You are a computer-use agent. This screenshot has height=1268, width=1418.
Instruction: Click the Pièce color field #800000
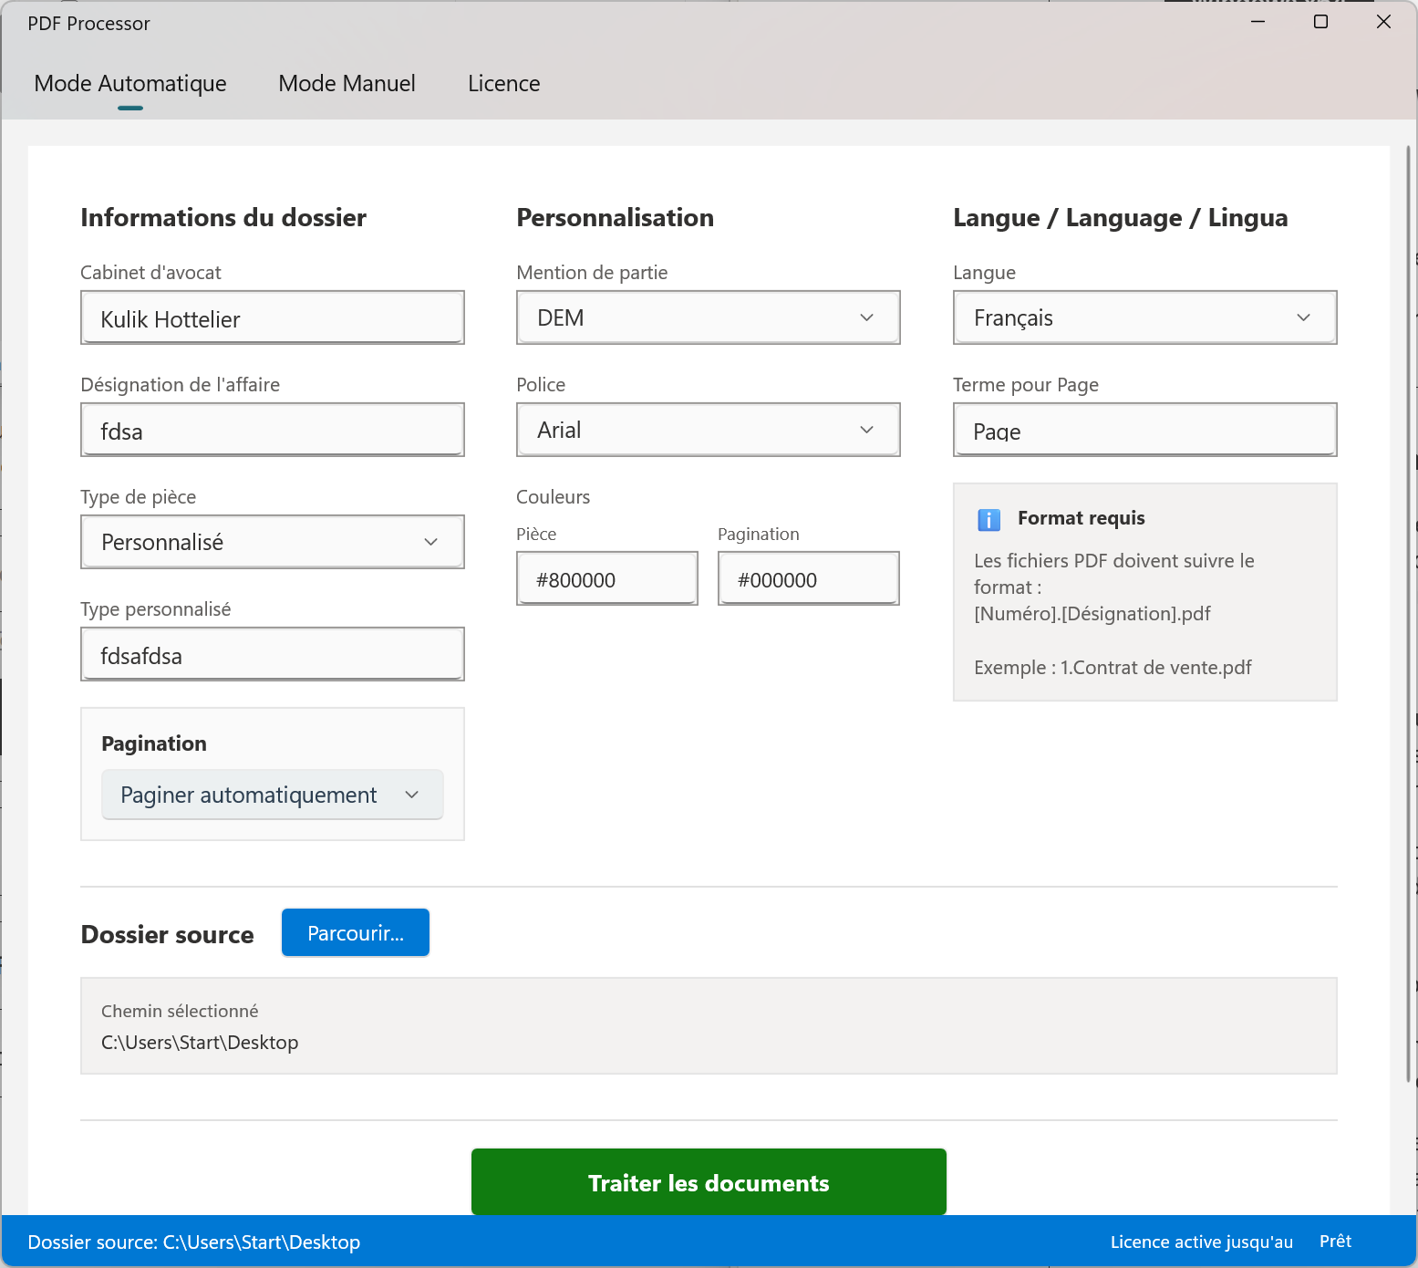606,579
